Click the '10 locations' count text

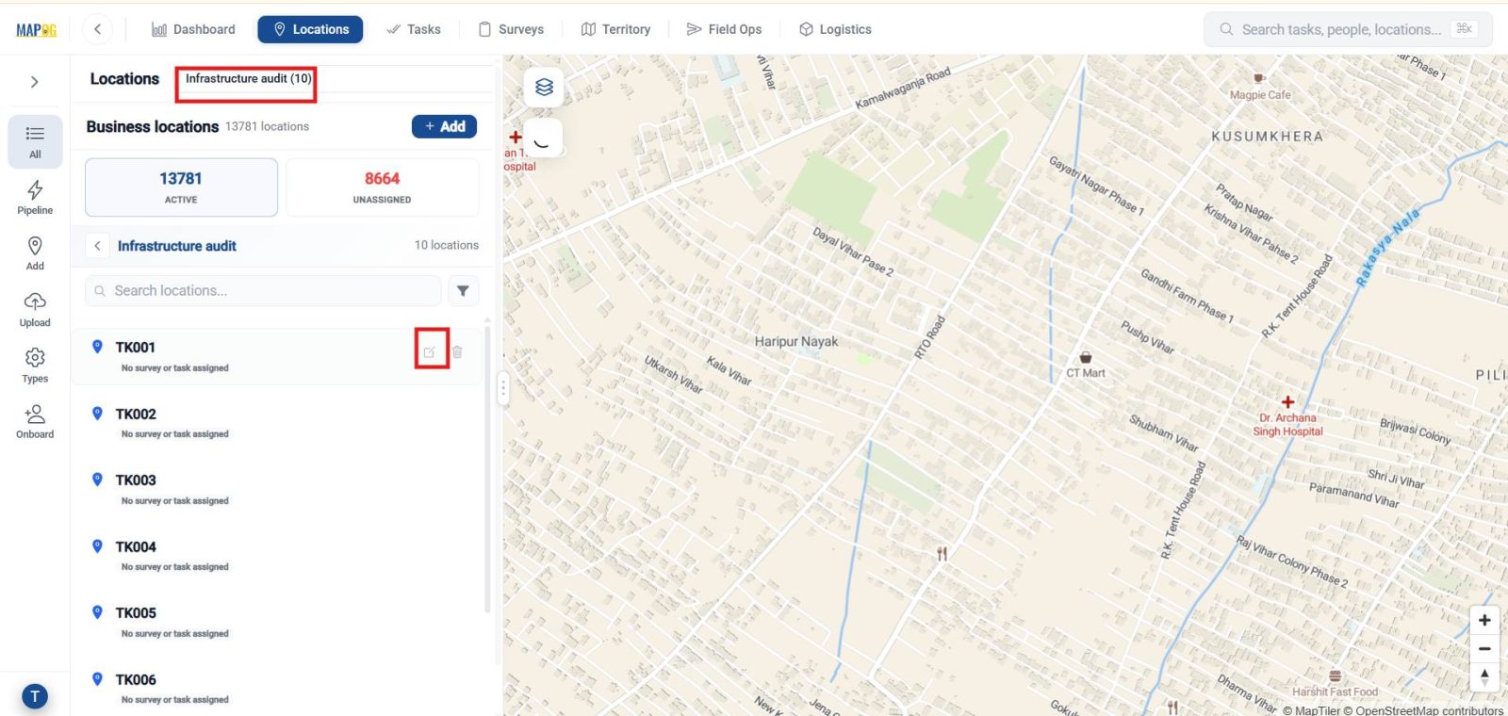click(x=447, y=245)
